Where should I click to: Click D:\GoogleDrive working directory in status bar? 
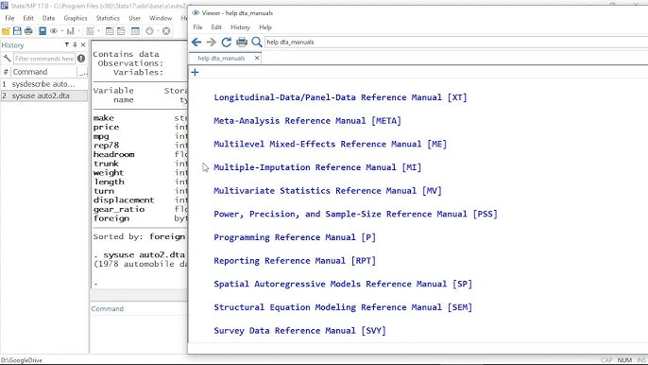click(22, 360)
